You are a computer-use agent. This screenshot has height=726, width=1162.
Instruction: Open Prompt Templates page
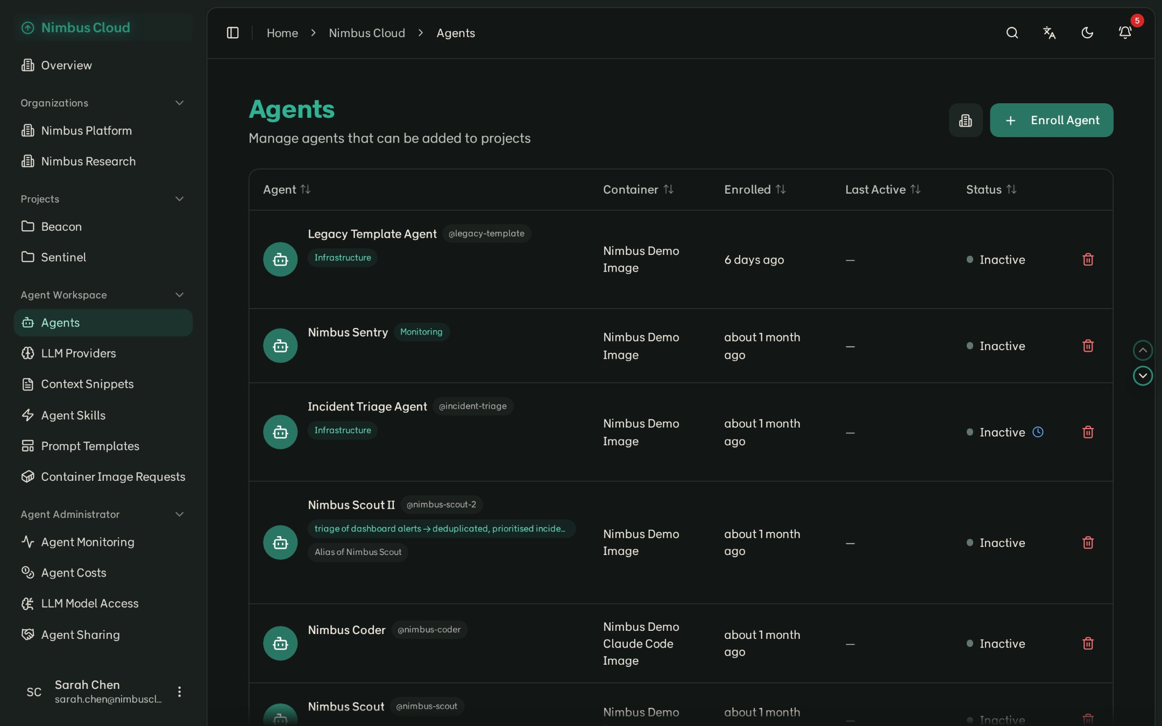[x=103, y=446]
